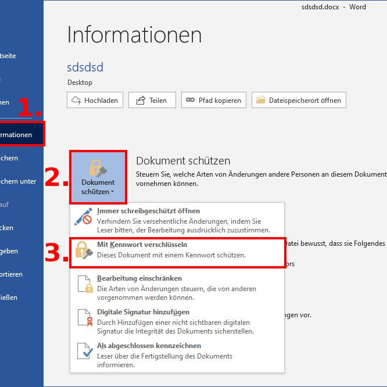
Task: Open Speichern unter in the sidebar
Action: (x=17, y=181)
